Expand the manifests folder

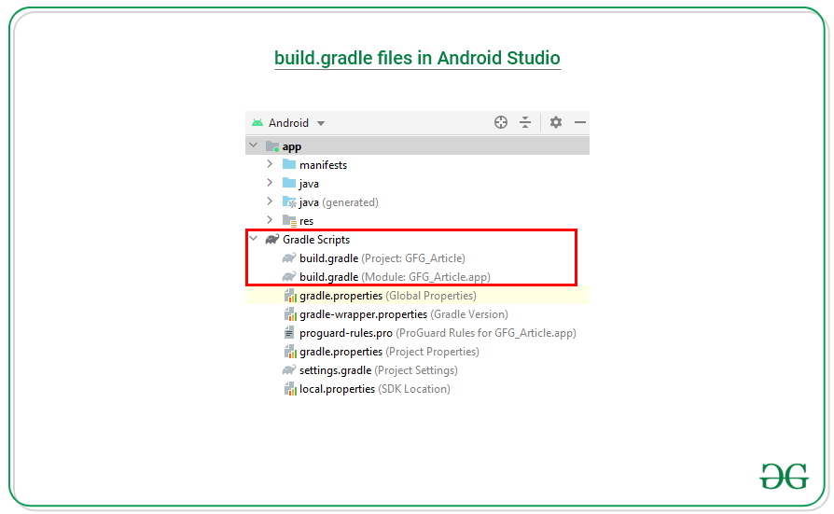tap(270, 164)
